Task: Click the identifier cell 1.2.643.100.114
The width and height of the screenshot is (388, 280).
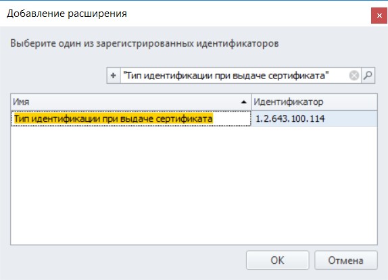Action: click(290, 118)
